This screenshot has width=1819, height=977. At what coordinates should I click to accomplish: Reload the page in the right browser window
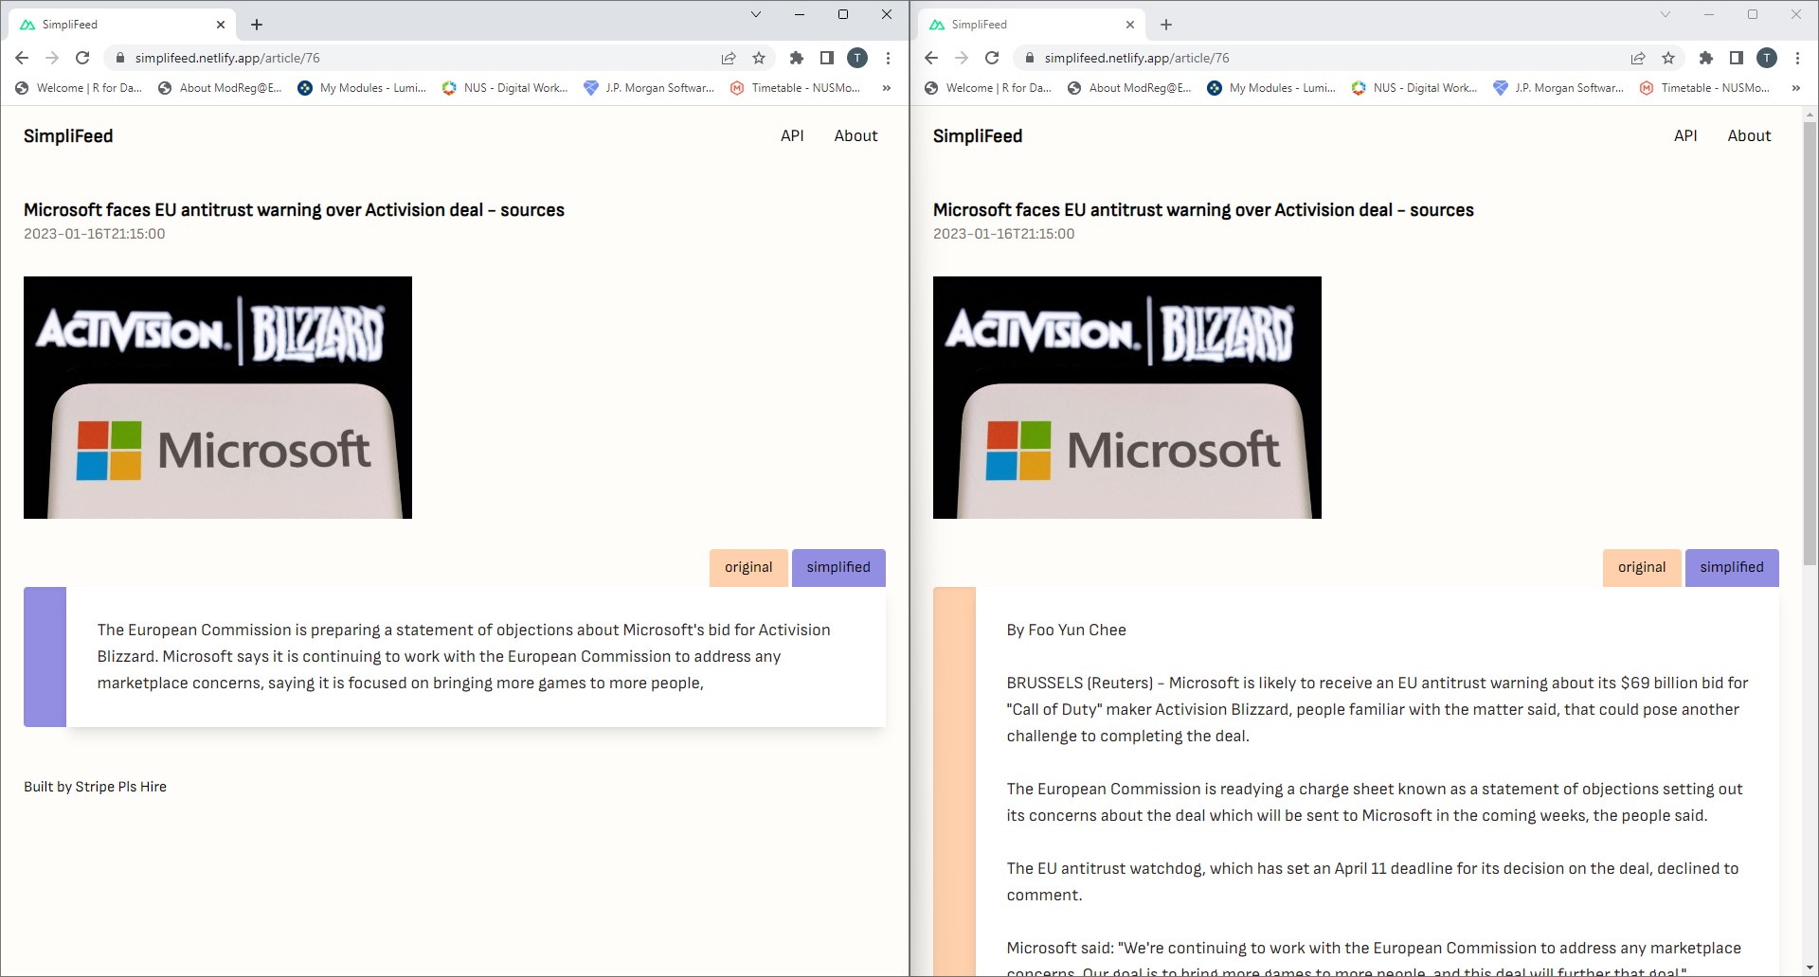[x=992, y=58]
